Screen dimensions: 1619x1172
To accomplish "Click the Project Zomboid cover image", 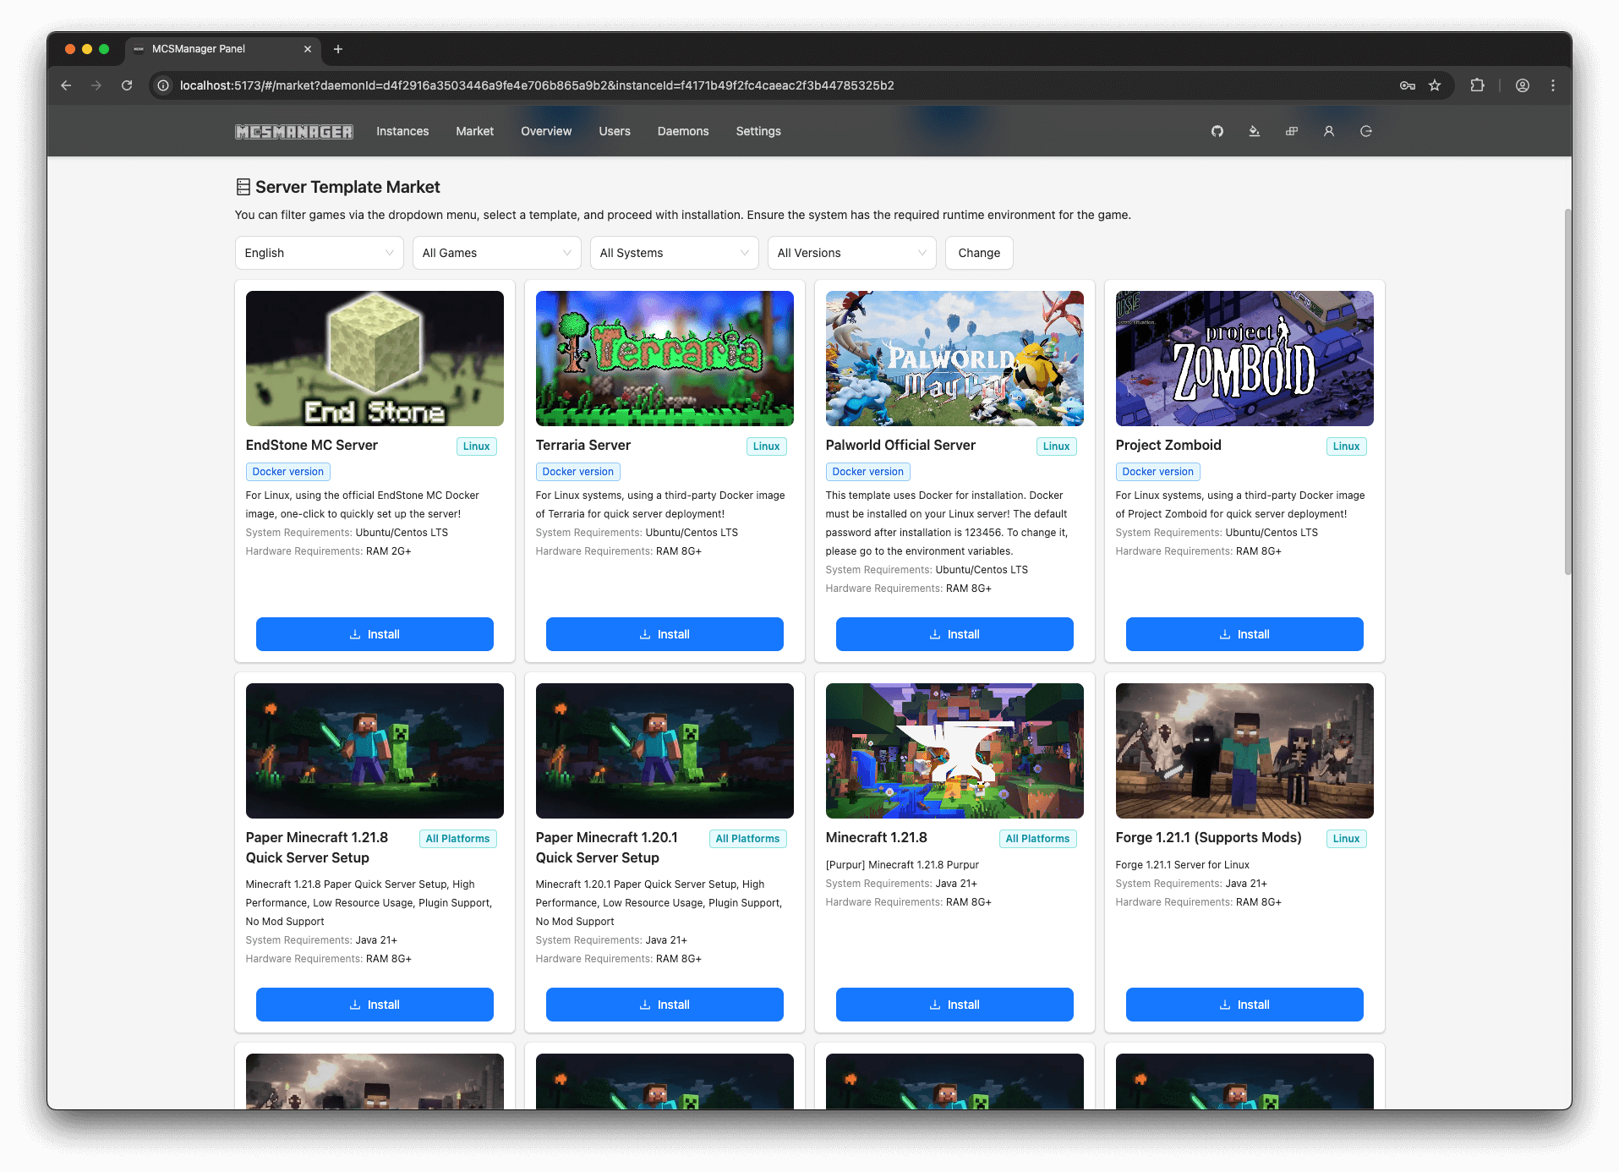I will 1244,359.
